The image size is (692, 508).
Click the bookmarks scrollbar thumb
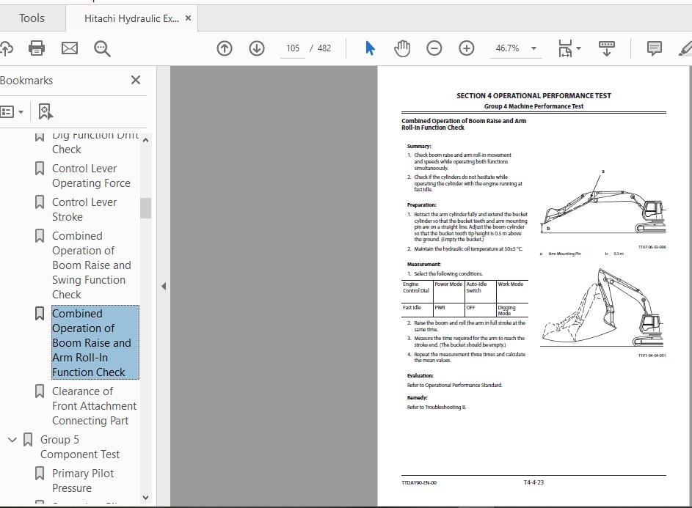point(145,208)
